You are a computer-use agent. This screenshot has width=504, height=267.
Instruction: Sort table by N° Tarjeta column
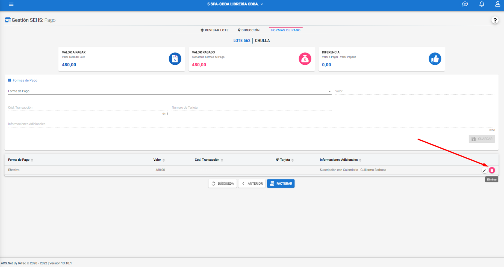coord(285,160)
